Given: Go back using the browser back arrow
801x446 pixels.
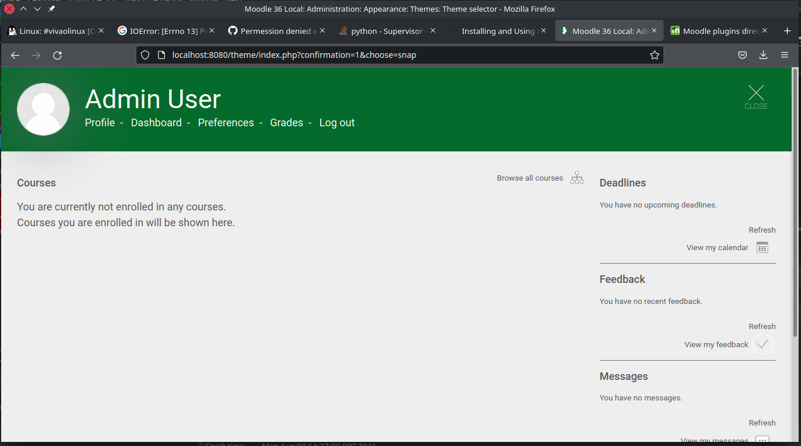Looking at the screenshot, I should (x=15, y=55).
